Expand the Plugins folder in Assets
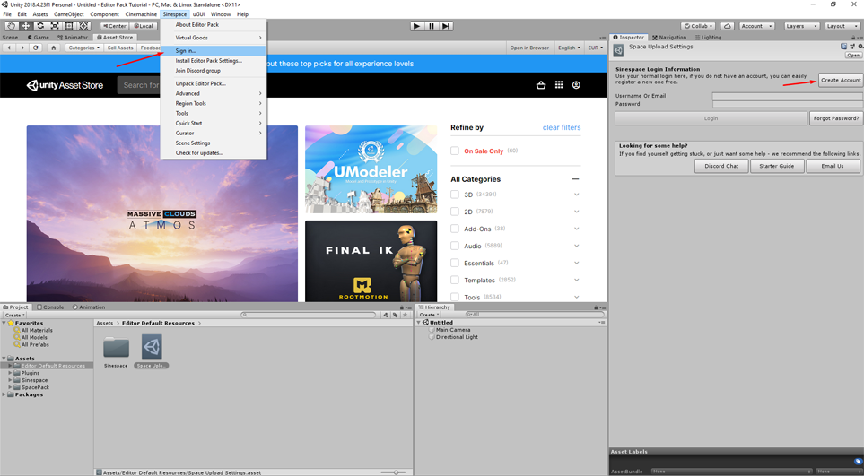 [10, 373]
